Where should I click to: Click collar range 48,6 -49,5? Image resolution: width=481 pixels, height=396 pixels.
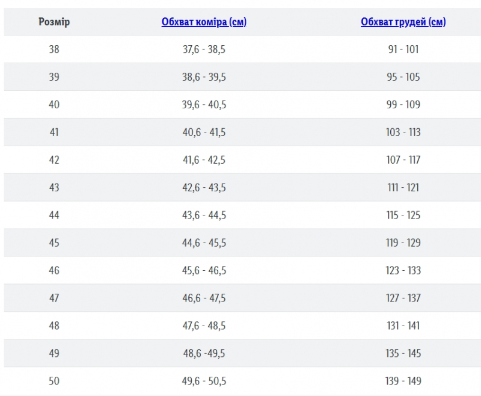(x=204, y=353)
